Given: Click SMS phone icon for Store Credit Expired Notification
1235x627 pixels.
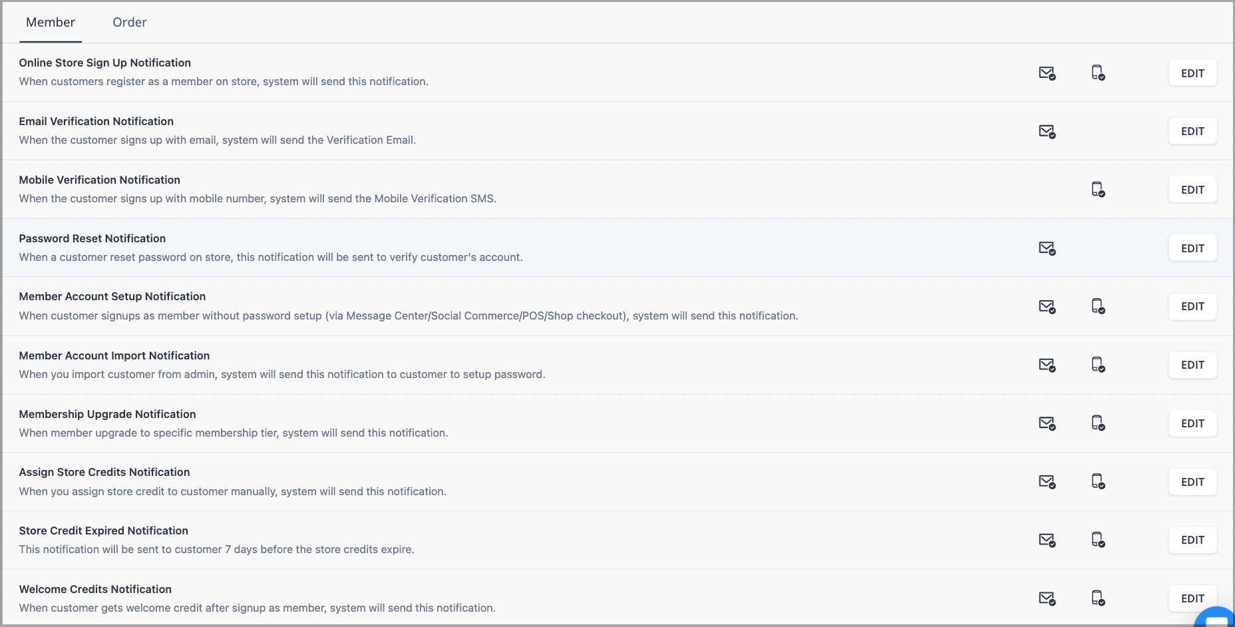Looking at the screenshot, I should (1098, 540).
